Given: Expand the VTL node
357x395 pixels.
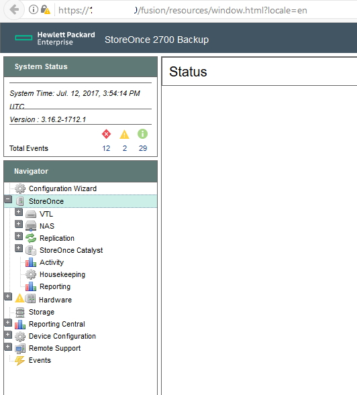Looking at the screenshot, I should [x=19, y=212].
